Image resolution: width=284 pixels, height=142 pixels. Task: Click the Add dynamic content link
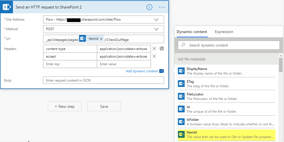pos(142,71)
